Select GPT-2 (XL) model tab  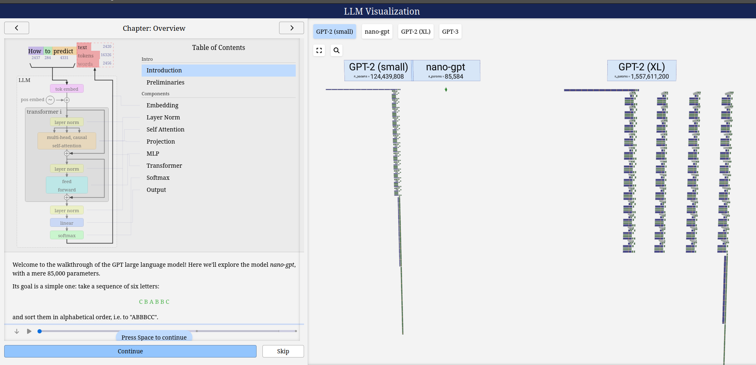click(416, 32)
